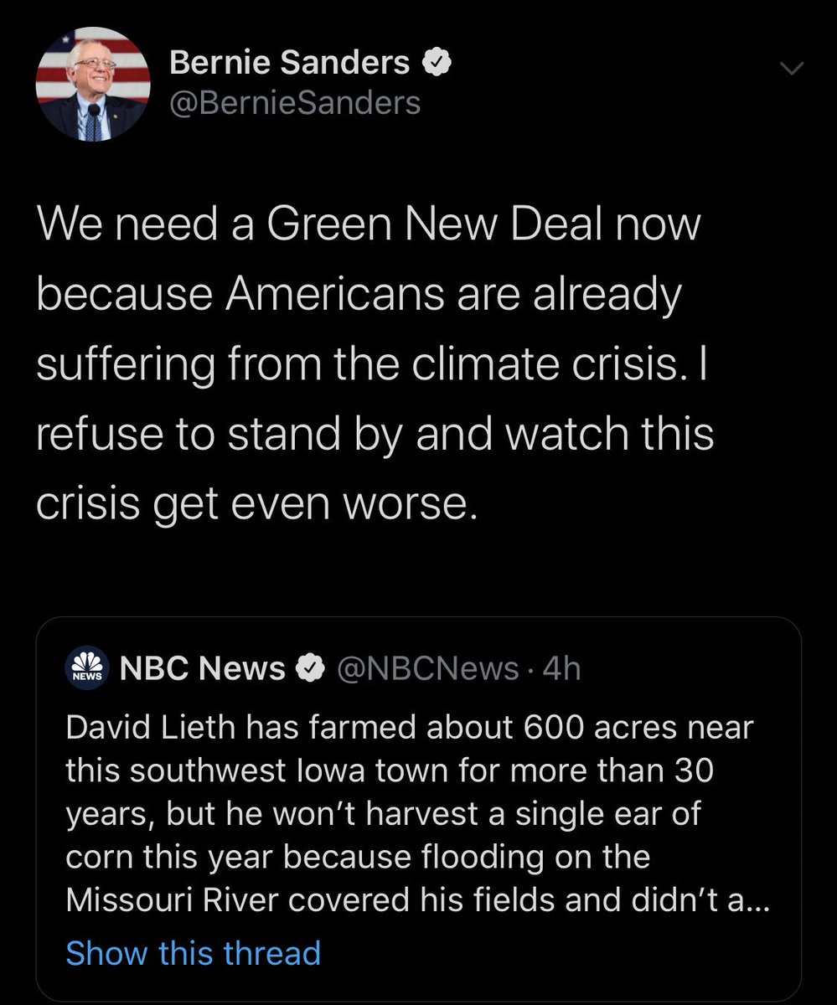Go to the @NBCNews handle
Viewport: 837px width, 1005px height.
pos(427,668)
